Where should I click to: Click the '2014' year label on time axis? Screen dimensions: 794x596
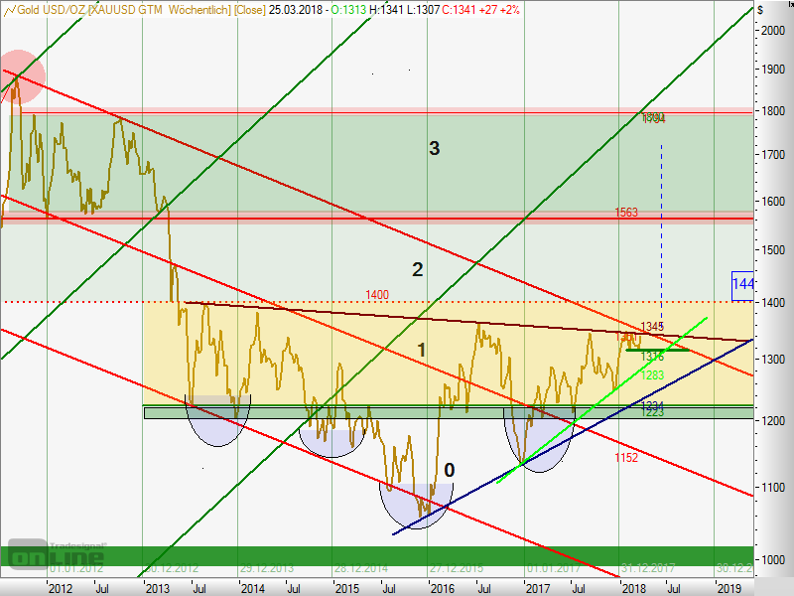click(x=253, y=588)
